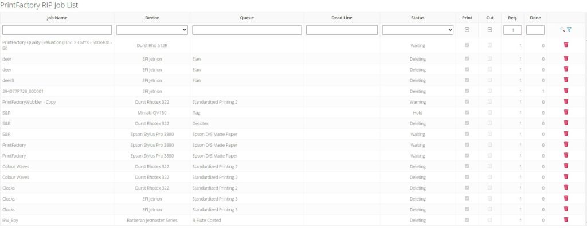Delete the PrintFactory Quality Evaluation job

[x=566, y=45]
